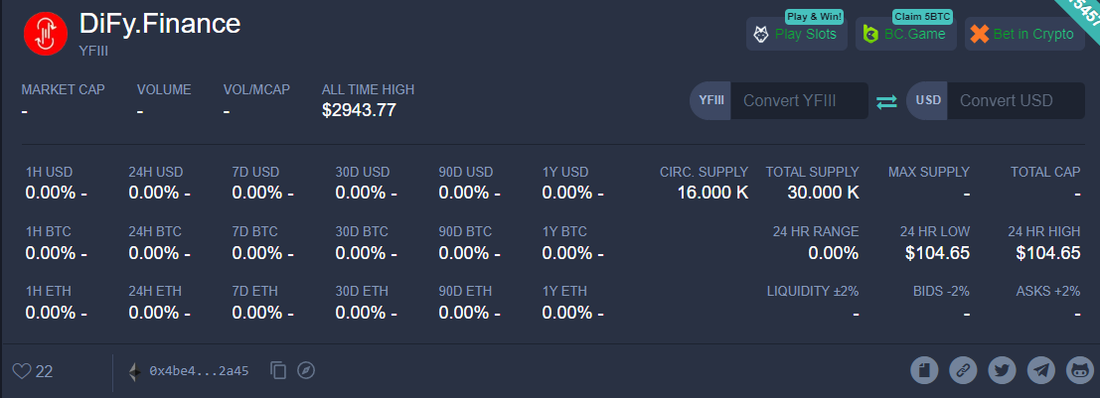
Task: Click the contract address text 0x4be4...2a45
Action: point(200,371)
